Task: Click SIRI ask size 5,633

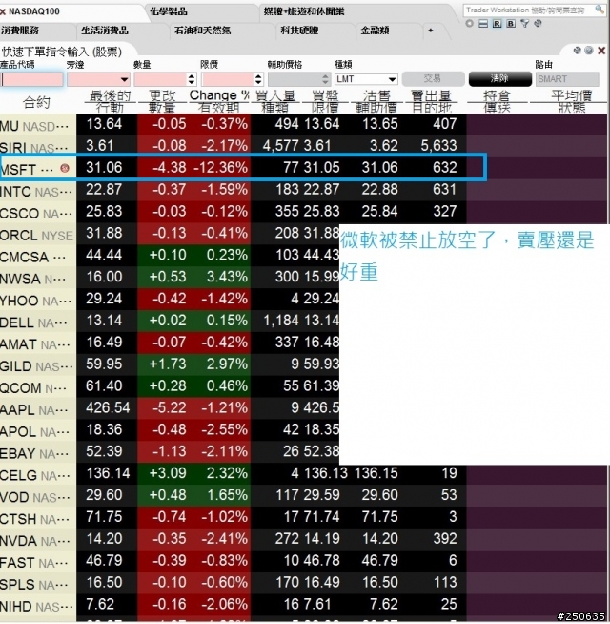Action: click(x=438, y=146)
